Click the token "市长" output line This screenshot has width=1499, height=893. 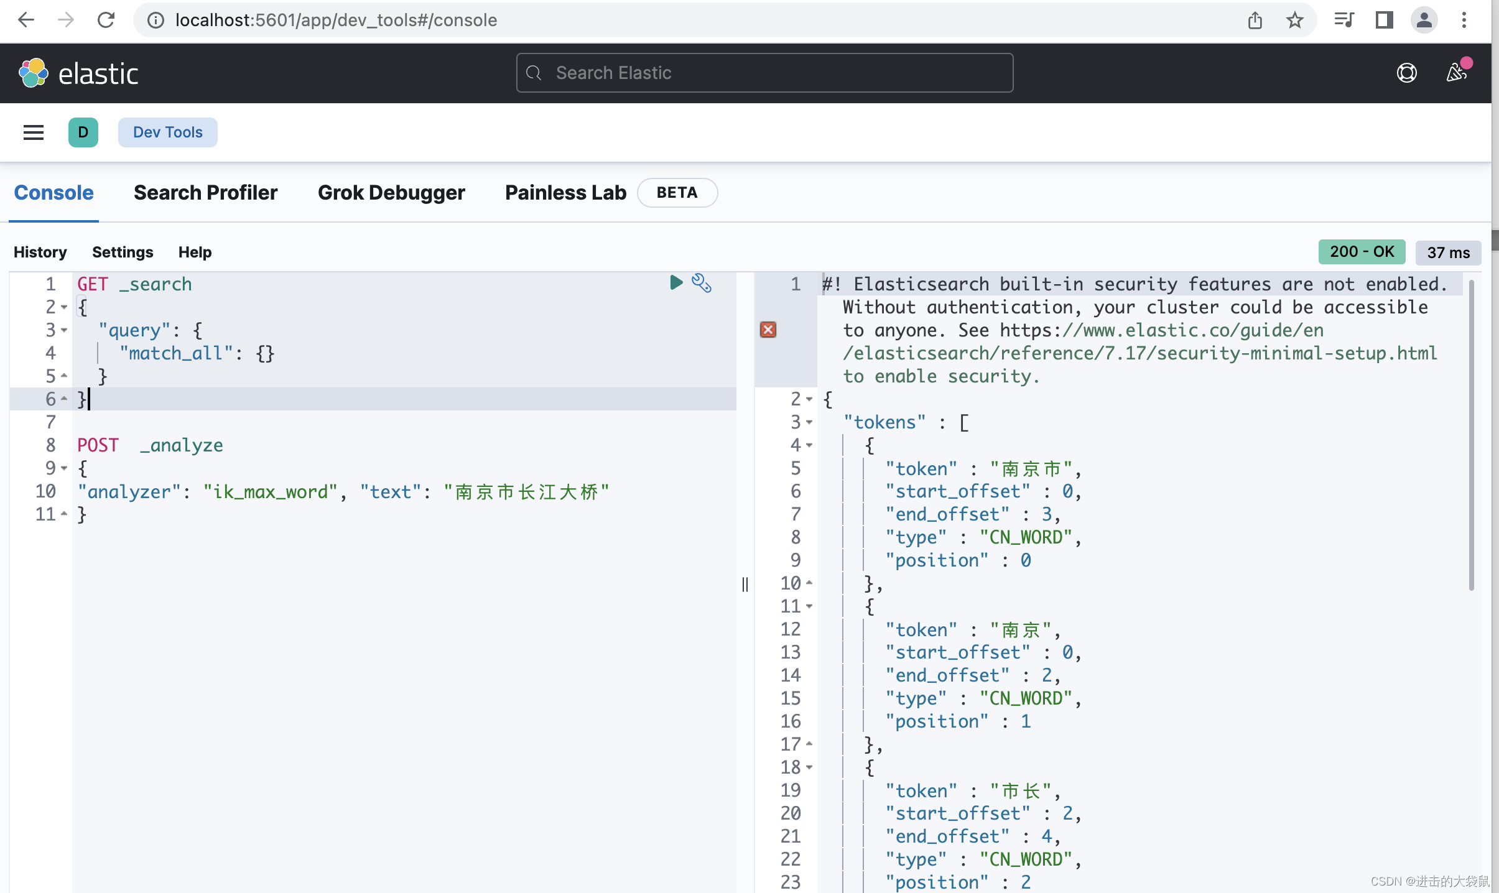click(973, 790)
